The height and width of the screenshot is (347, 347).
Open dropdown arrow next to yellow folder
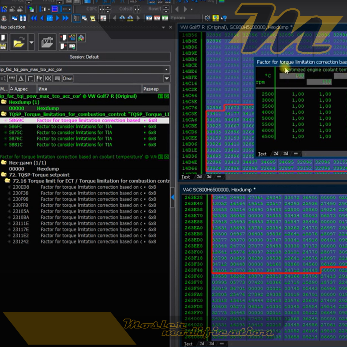click(31, 42)
